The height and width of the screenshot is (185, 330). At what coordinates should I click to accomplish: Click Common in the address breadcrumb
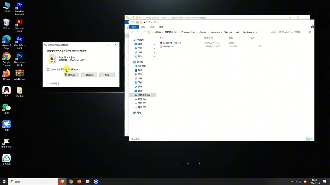click(x=215, y=32)
